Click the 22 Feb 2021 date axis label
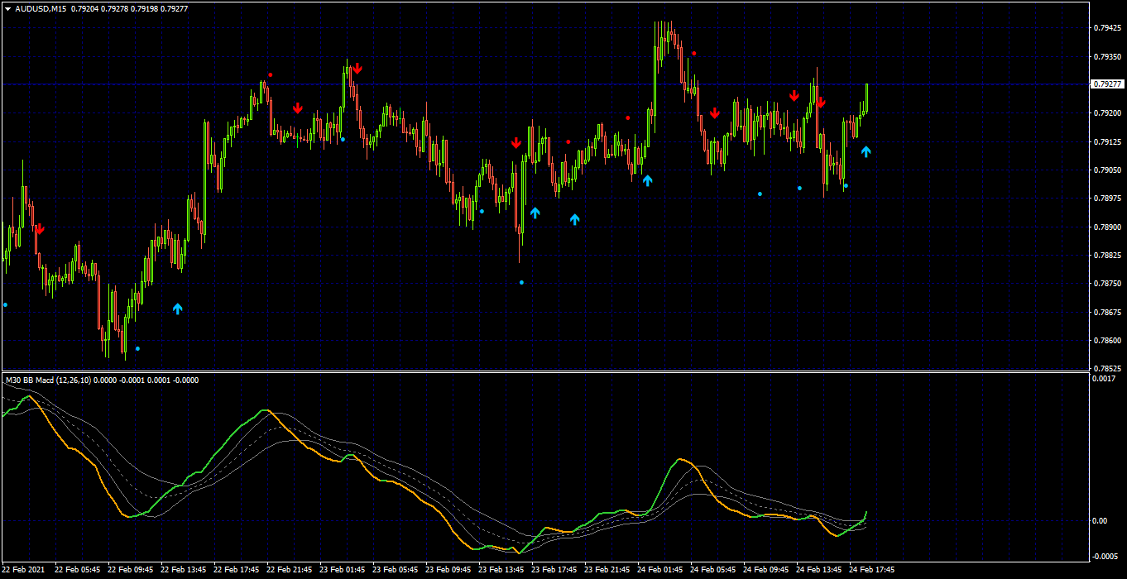The image size is (1127, 579). [24, 570]
